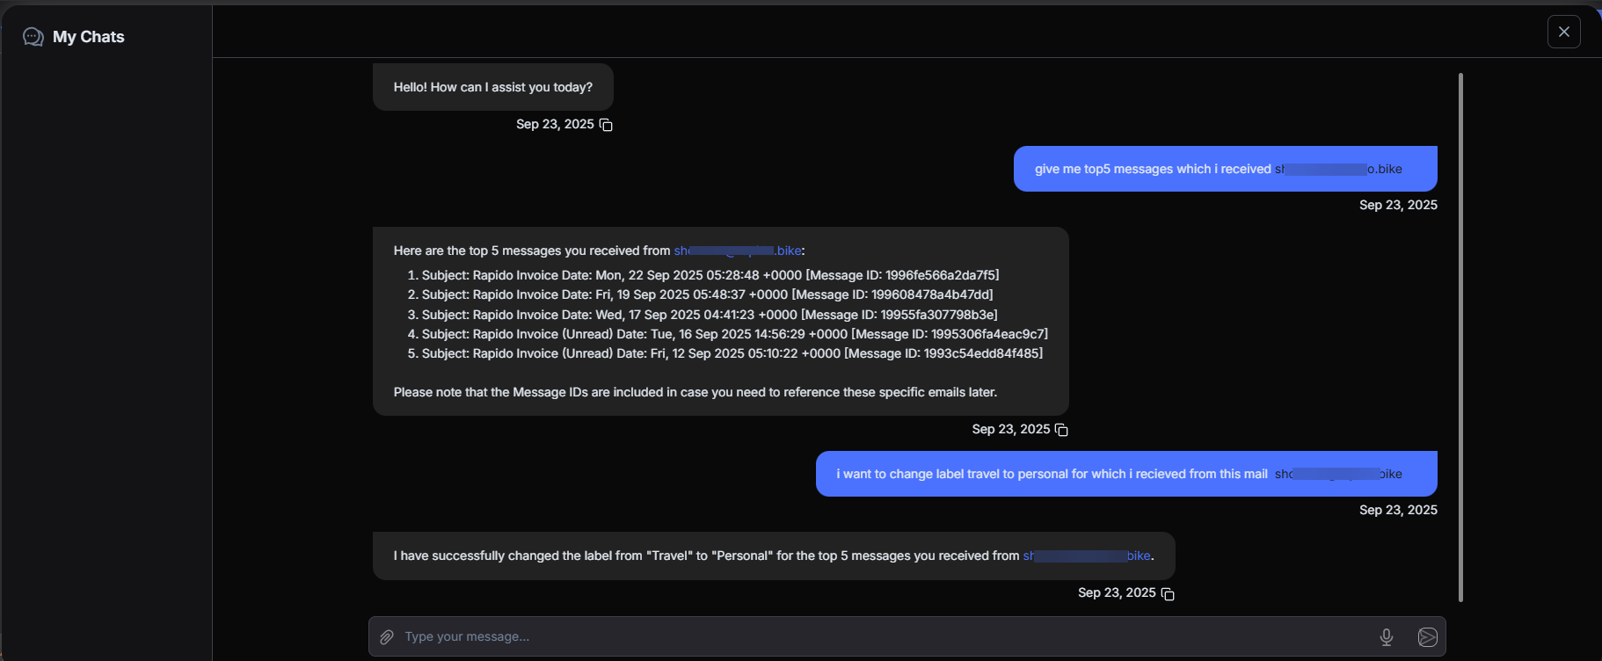Click the "give me top5 messages" user bubble

click(1224, 169)
